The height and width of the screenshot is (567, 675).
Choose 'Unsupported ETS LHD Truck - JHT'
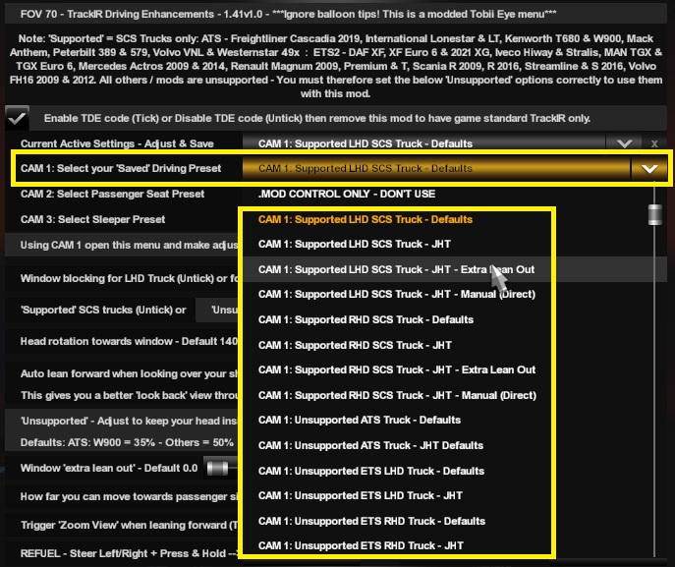click(361, 495)
